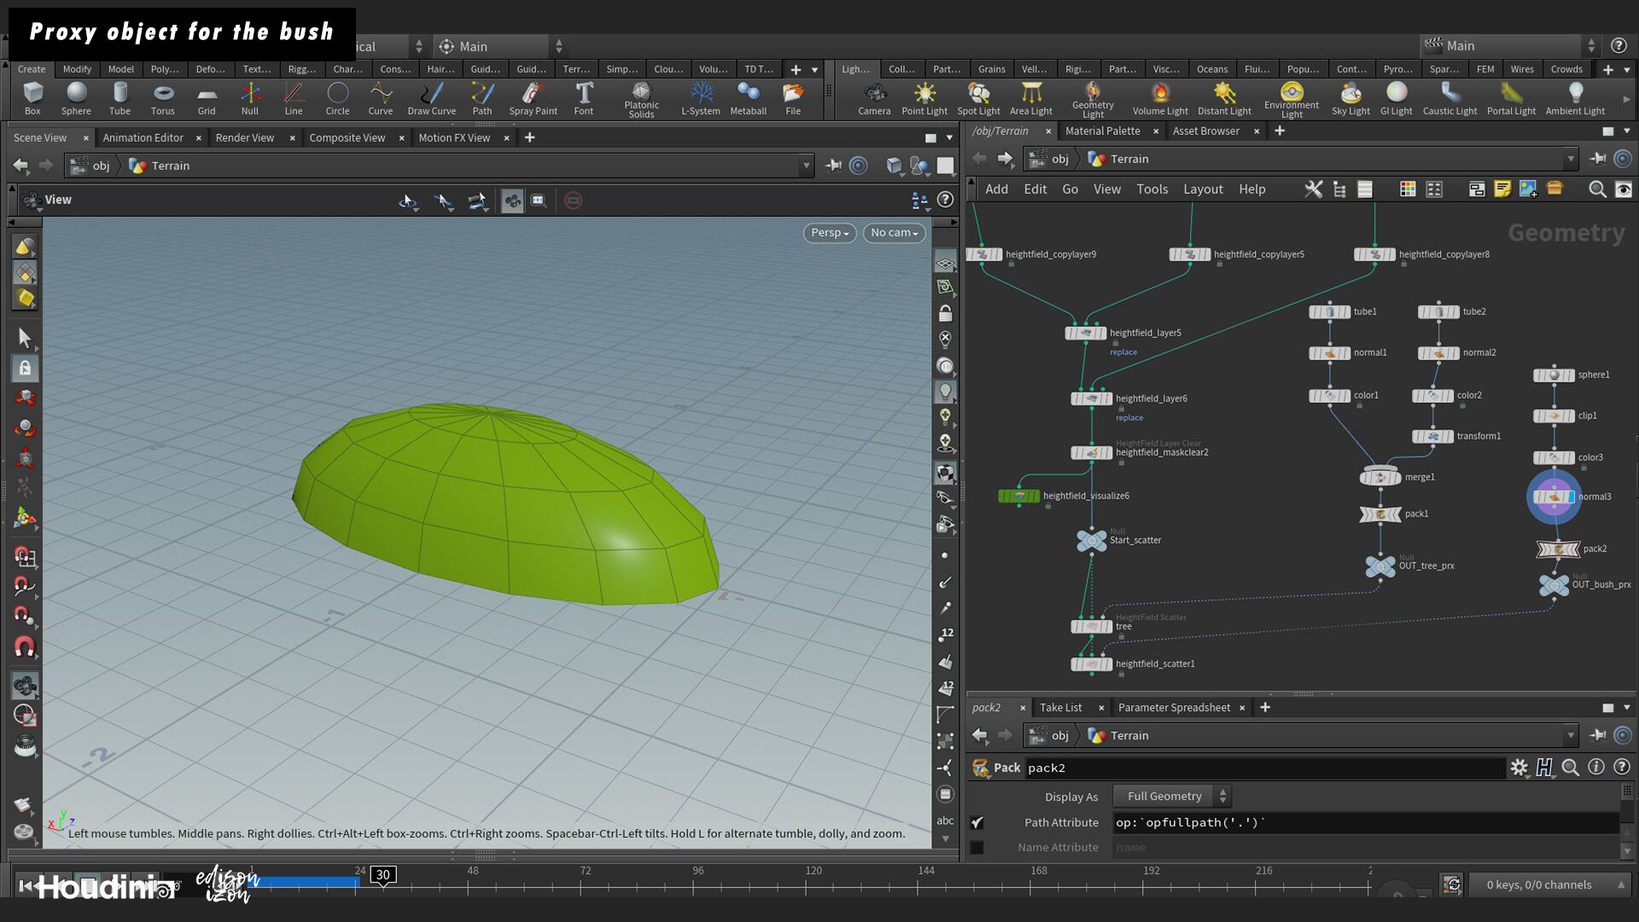Click the No cam selector

[x=893, y=232]
